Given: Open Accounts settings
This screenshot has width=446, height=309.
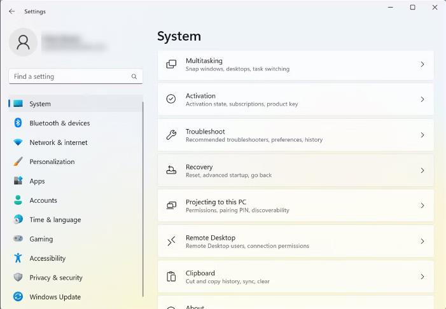Looking at the screenshot, I should pos(75,200).
